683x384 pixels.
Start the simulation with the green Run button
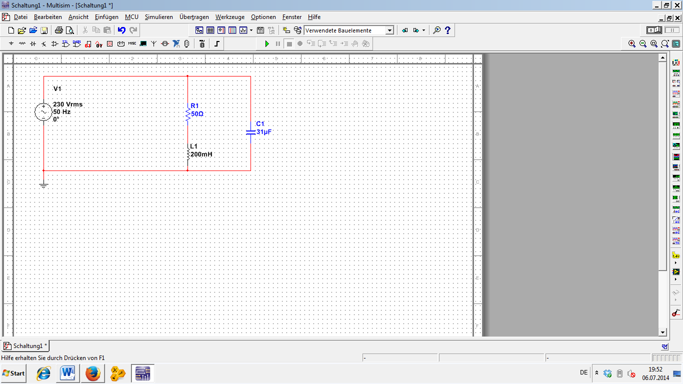pos(266,44)
